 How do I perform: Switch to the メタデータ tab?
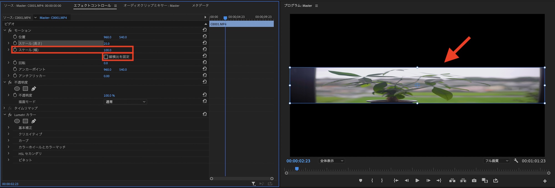(200, 6)
